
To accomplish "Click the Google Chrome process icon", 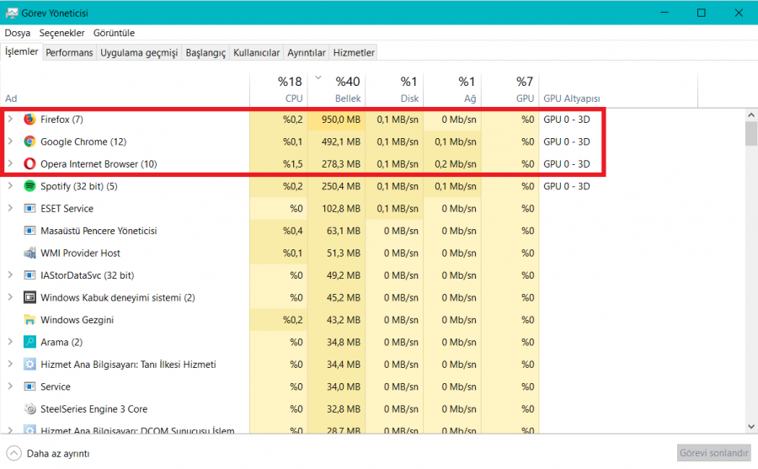I will click(30, 141).
